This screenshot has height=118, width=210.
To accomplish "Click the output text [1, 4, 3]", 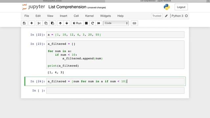I will [x=56, y=72].
